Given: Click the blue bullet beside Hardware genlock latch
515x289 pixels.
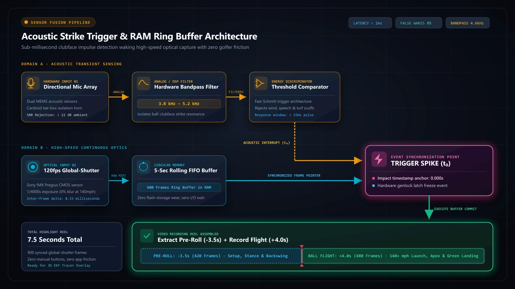Looking at the screenshot, I should (374, 186).
